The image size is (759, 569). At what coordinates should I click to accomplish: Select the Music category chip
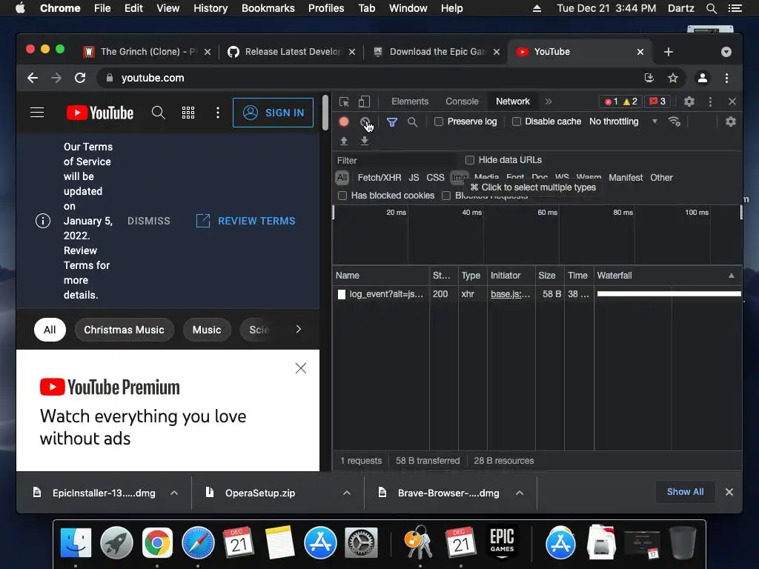click(x=207, y=330)
